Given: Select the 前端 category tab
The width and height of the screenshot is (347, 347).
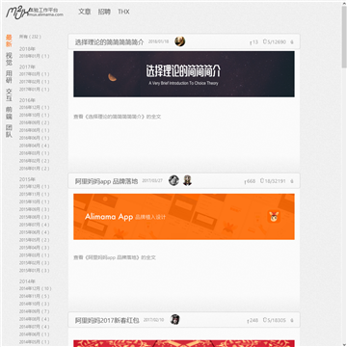Looking at the screenshot, I should tap(9, 113).
